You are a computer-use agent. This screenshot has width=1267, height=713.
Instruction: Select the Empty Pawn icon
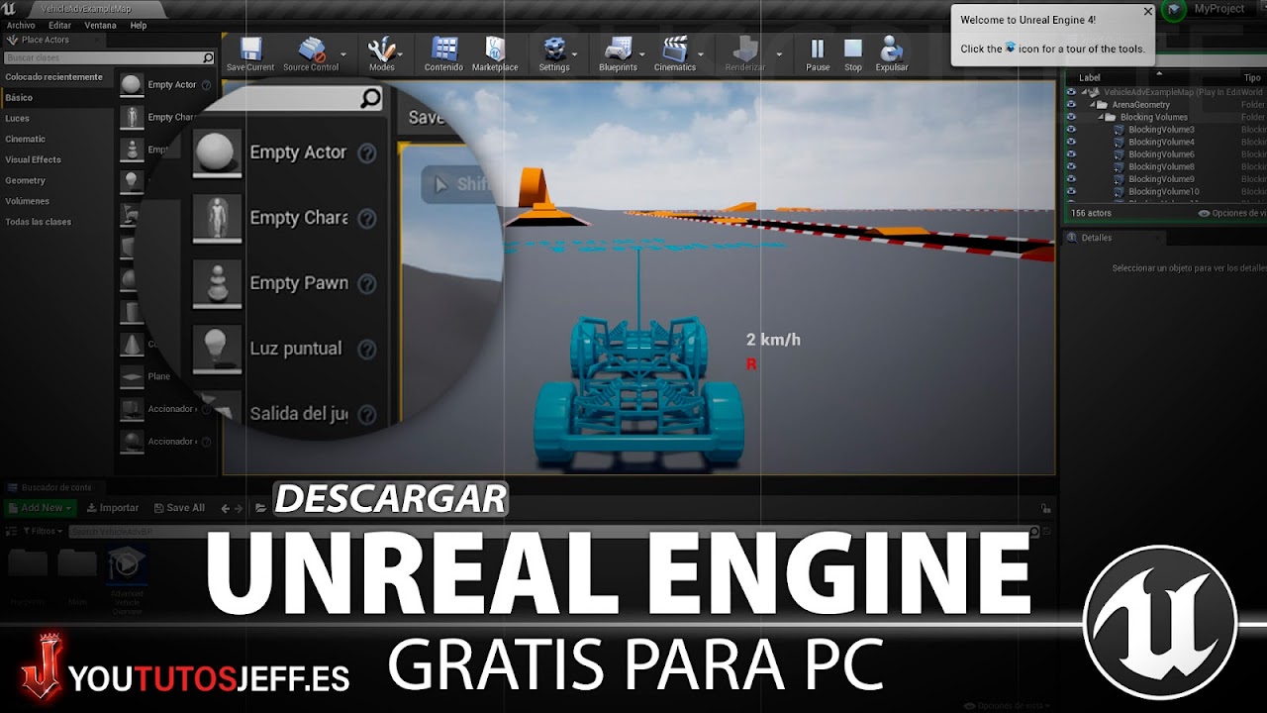pos(131,150)
